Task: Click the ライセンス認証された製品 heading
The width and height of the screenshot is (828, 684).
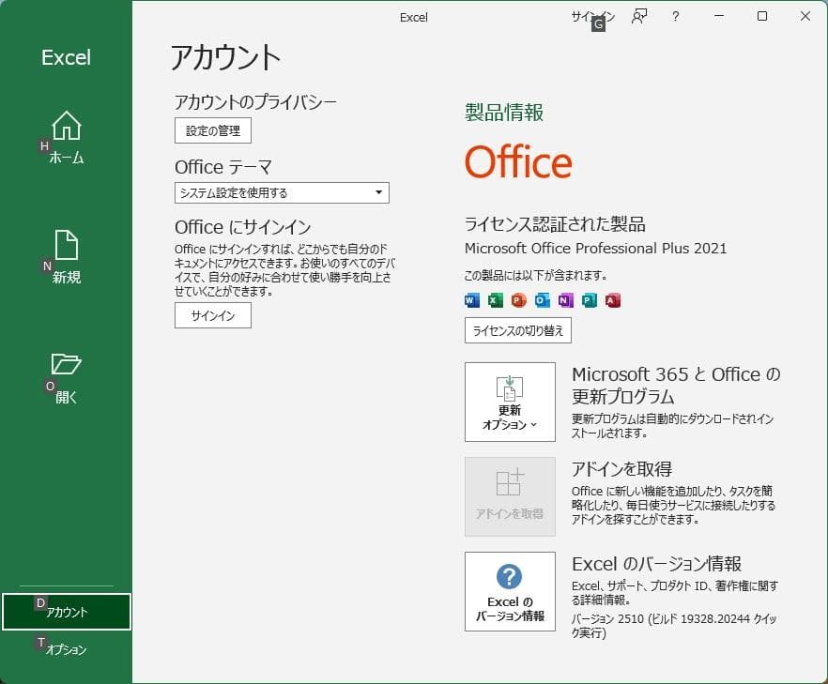Action: click(555, 223)
